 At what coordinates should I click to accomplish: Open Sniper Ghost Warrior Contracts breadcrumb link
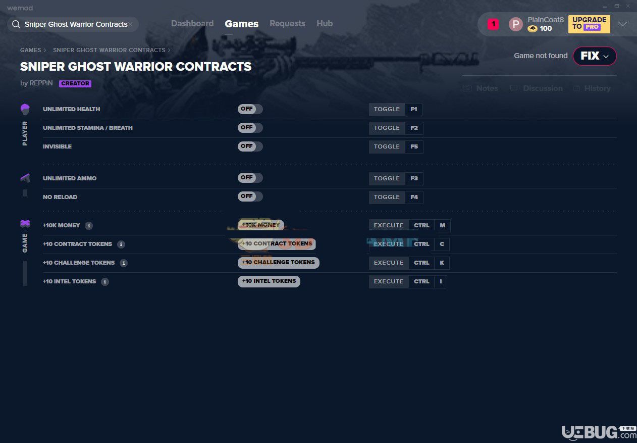click(x=109, y=51)
